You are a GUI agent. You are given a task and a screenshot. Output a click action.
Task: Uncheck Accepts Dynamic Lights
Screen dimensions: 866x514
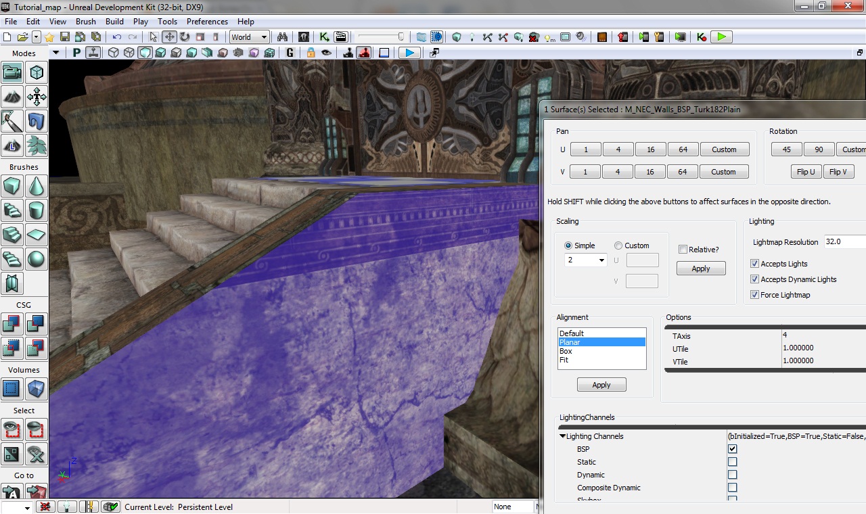tap(754, 279)
